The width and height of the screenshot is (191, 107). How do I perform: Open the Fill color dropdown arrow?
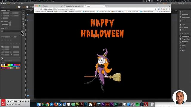20,7
